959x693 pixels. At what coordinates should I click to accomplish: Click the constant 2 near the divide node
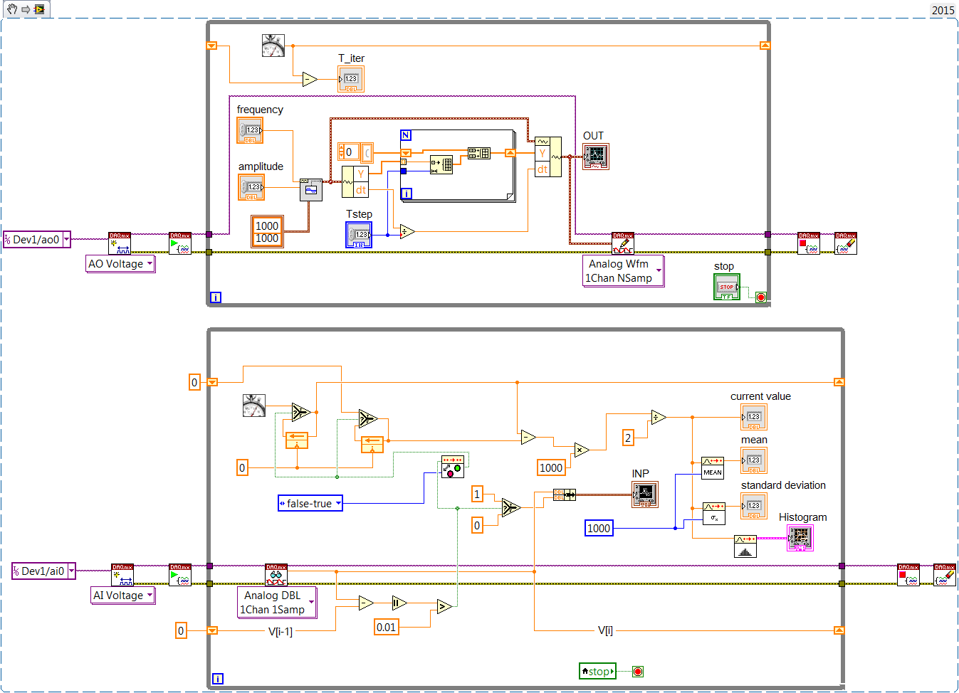coord(628,438)
